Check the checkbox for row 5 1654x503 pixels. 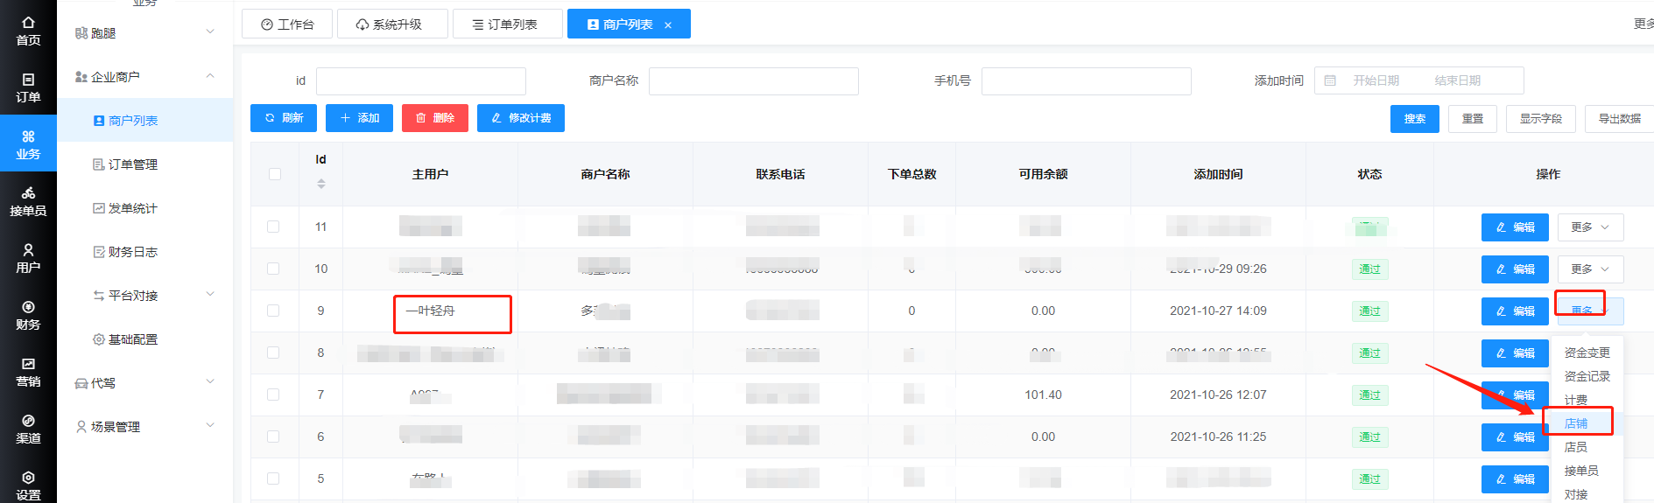[273, 479]
